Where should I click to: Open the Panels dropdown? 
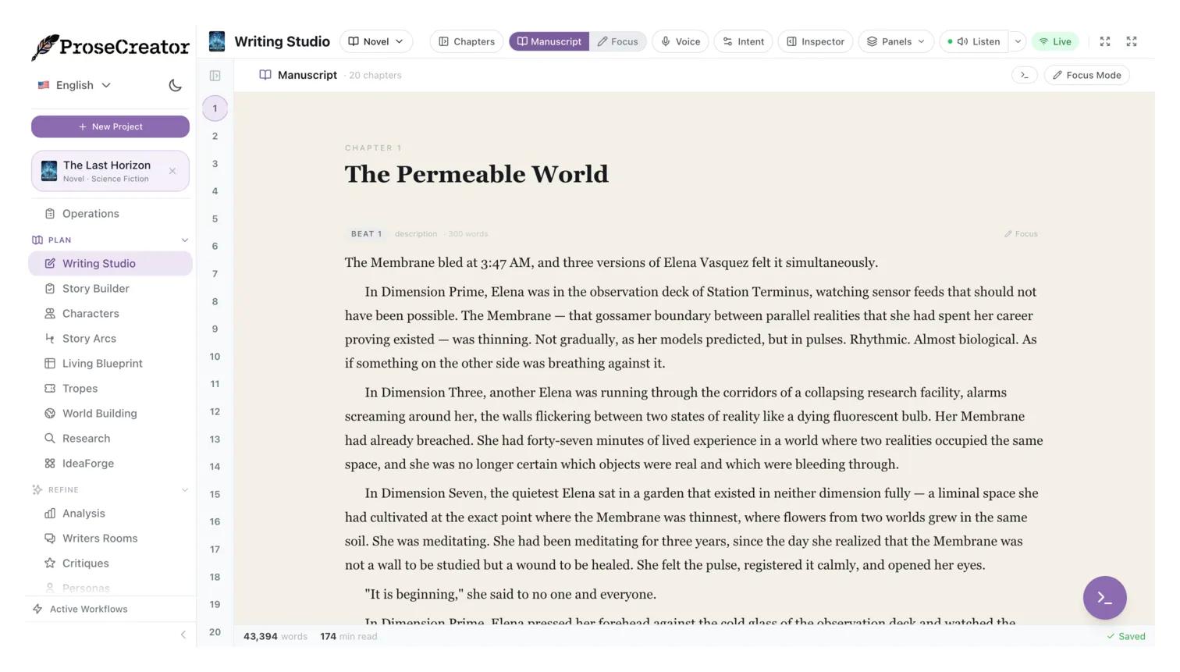click(x=894, y=41)
